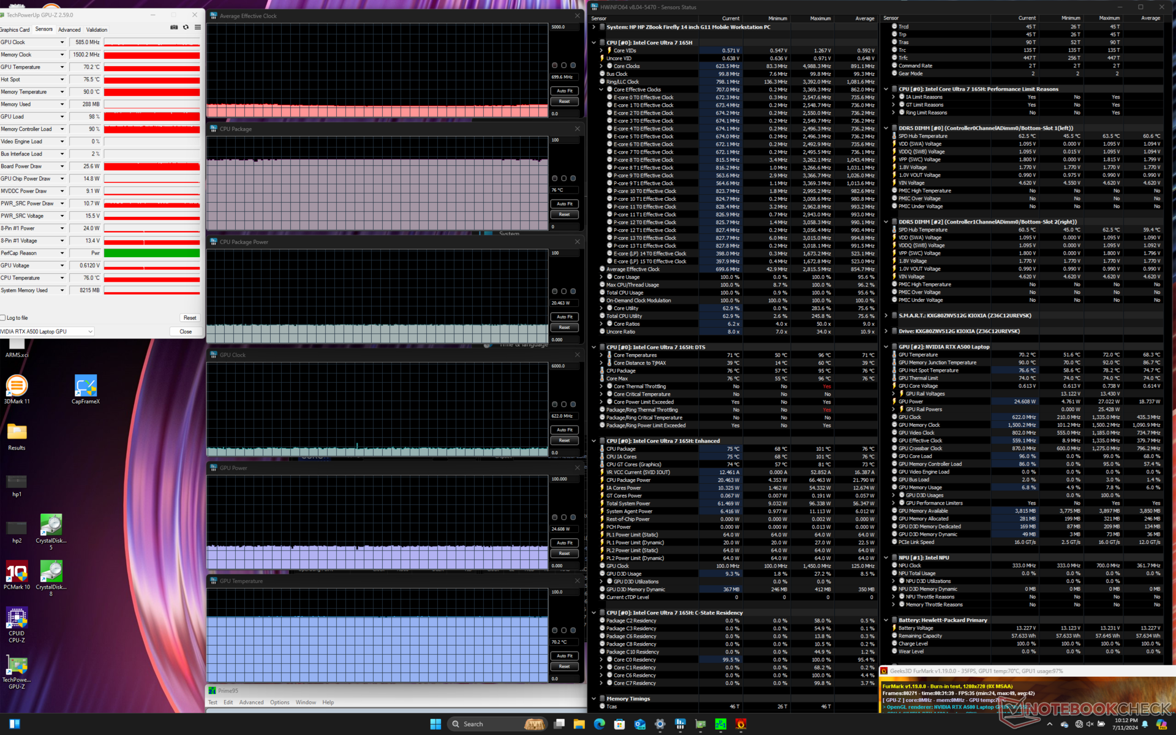
Task: Expand the S.M.A.R.T. KIOXIA drive section
Action: click(886, 316)
